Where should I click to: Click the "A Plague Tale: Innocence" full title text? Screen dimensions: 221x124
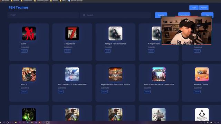pyautogui.click(x=115, y=44)
